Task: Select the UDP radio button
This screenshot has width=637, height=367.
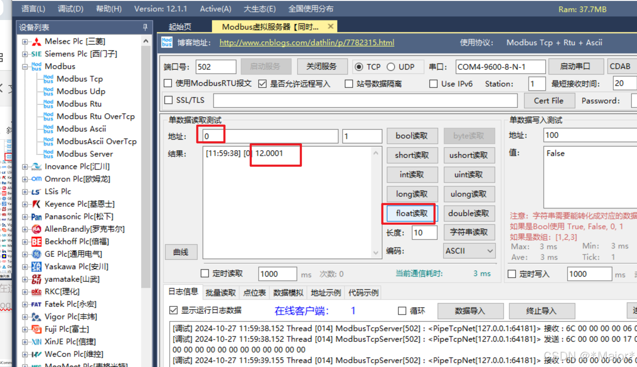Action: pyautogui.click(x=391, y=67)
